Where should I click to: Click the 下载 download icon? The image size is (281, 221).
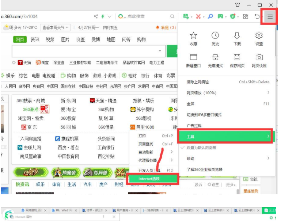point(237,36)
